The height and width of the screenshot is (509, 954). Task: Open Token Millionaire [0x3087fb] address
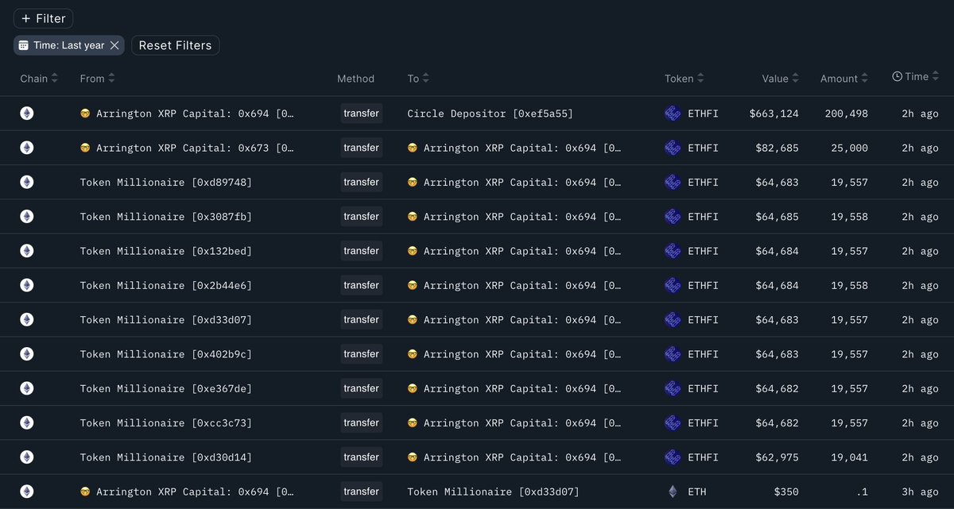(x=166, y=217)
